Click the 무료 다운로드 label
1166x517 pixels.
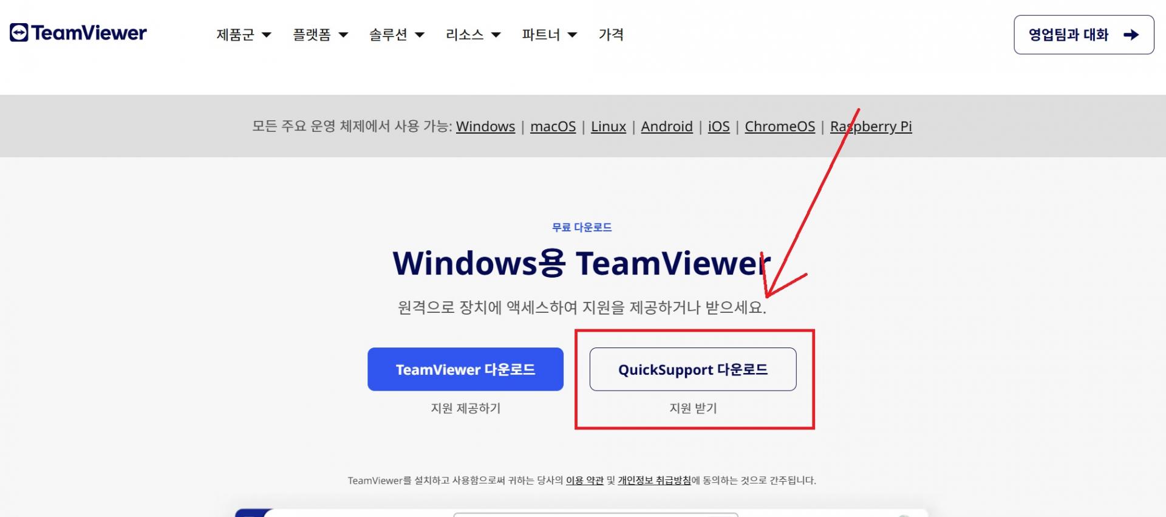pyautogui.click(x=582, y=227)
